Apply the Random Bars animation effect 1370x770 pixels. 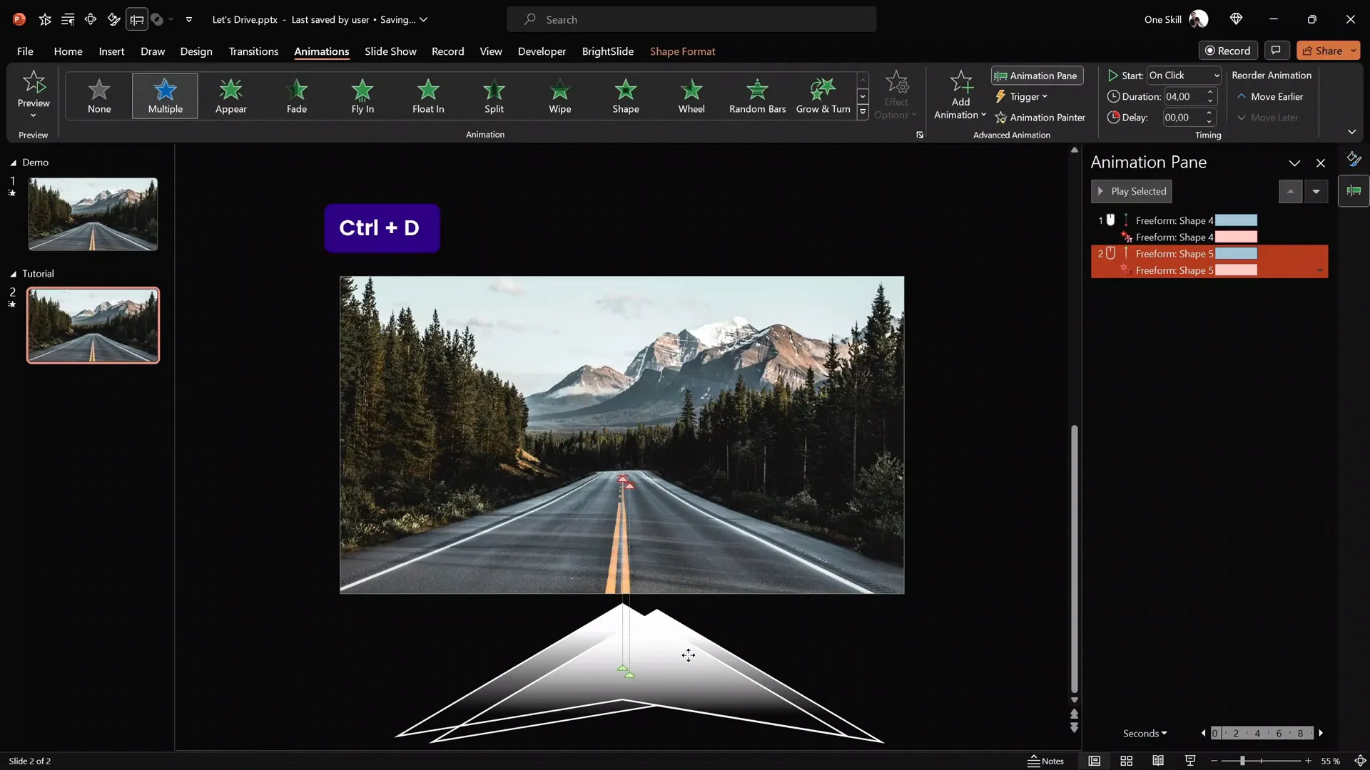757,96
